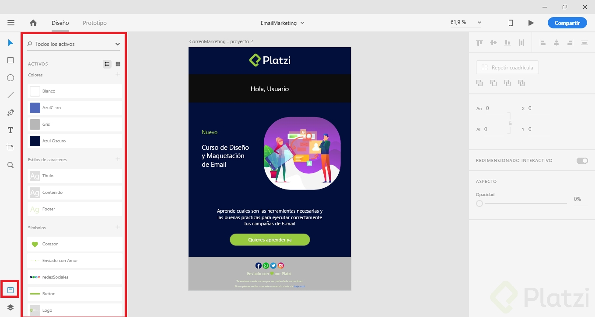Switch to the Prototipo tab

tap(94, 23)
